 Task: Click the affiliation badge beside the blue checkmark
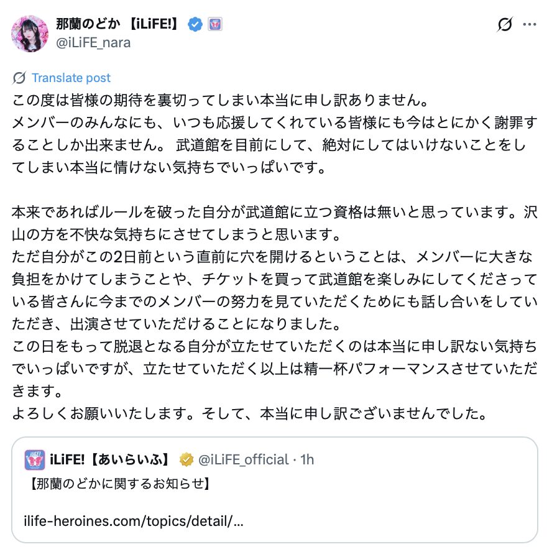coord(214,25)
